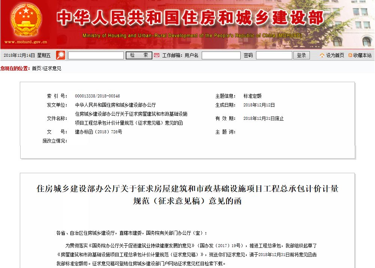Click the RSS icon beside 收藏本站
Viewport: 375px width, 268px height.
350,55
